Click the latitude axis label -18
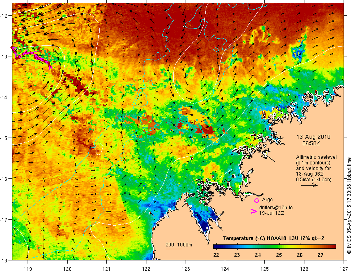The height and width of the screenshot is (272, 352). [x=4, y=260]
